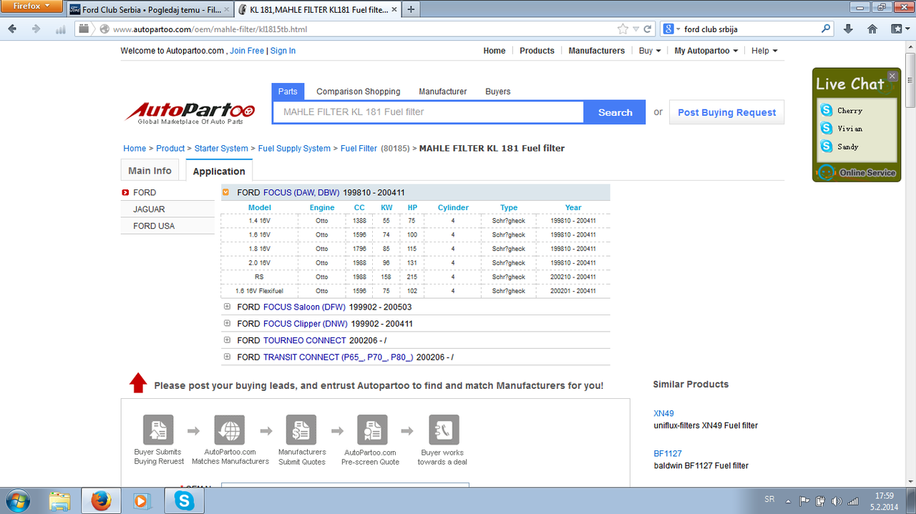Click the Matches Manufacturers globe icon
Viewport: 916px width, 514px height.
click(230, 430)
